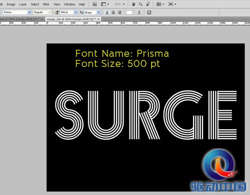Right align the text

pos(119,12)
